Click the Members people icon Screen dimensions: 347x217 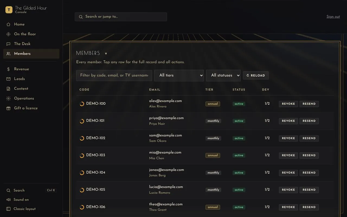coord(8,54)
